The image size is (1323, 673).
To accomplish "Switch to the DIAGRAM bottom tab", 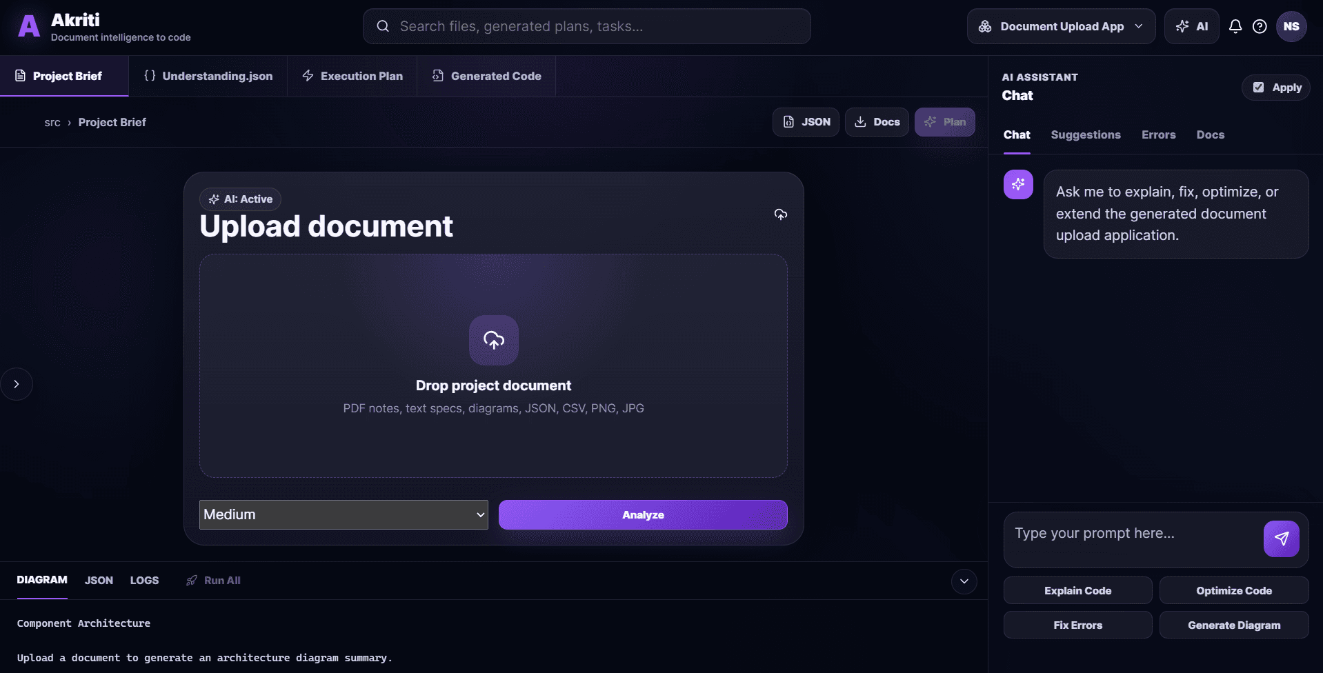I will (x=42, y=580).
